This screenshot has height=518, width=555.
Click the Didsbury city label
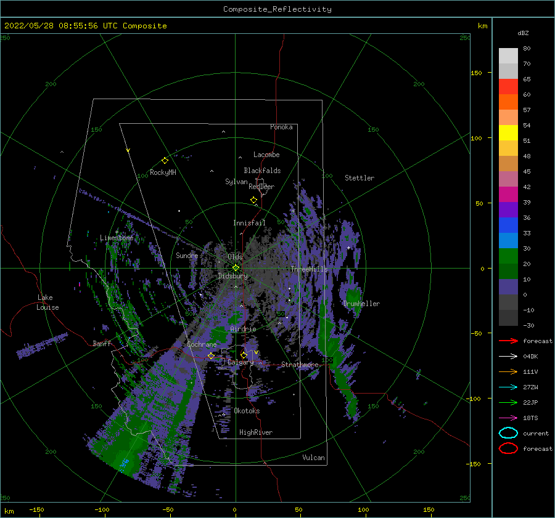pyautogui.click(x=233, y=276)
